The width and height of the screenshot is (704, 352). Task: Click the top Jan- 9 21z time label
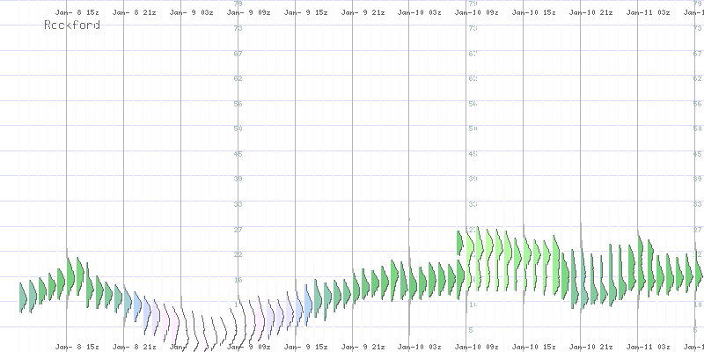coord(363,13)
